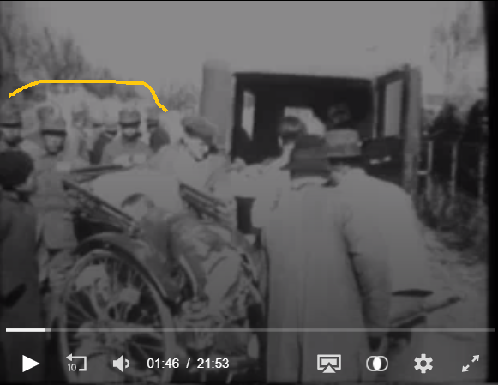Screen dimensions: 498x385
Task: Jump to the middle of the progress bar
Action: tap(250, 330)
